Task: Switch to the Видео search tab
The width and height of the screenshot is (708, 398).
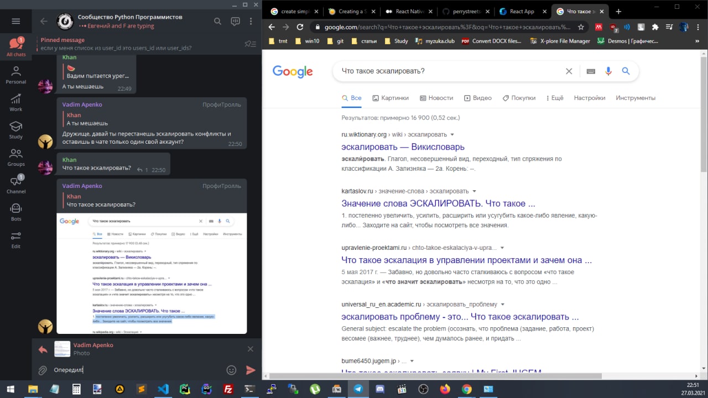Action: pos(478,98)
